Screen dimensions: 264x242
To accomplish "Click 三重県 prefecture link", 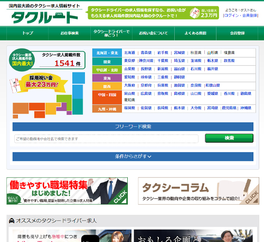I will tap(163, 77).
